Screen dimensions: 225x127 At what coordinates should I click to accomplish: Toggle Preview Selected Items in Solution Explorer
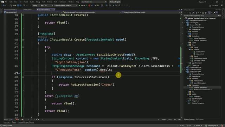[217, 13]
